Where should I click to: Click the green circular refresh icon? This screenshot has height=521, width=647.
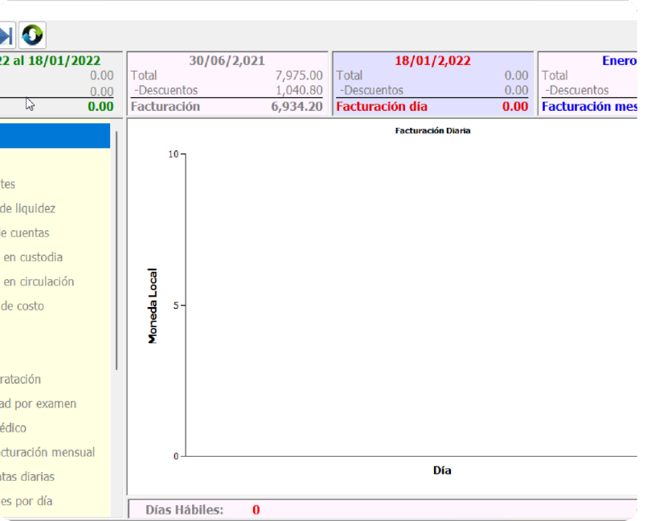tap(32, 35)
